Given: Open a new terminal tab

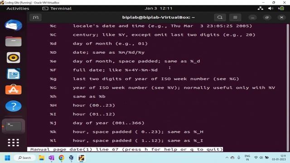Looking at the screenshot, I should 35,17.
